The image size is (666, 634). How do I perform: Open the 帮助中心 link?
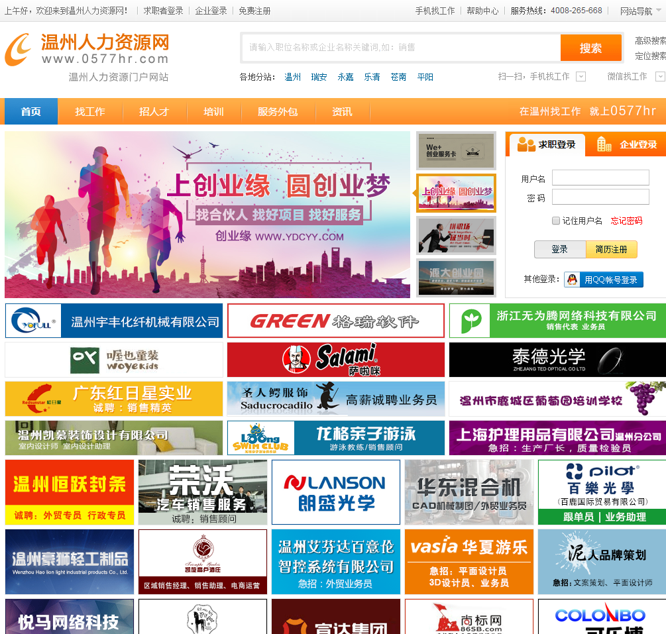(x=482, y=11)
